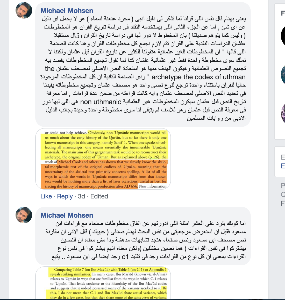Open Michael Mohsen's profile from second comment name

pos(67,215)
